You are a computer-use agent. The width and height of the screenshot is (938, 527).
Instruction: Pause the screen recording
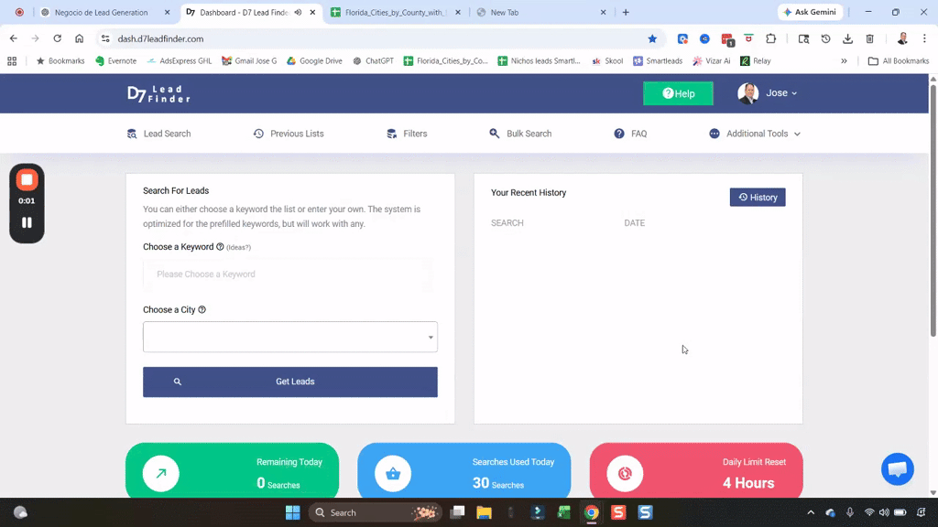point(27,222)
